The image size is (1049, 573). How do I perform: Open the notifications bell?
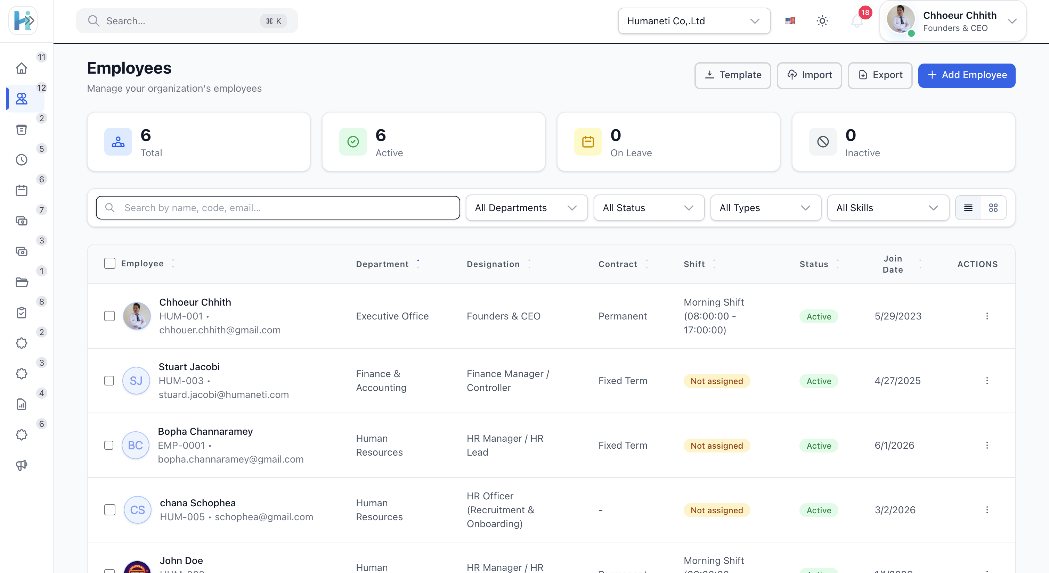point(857,21)
